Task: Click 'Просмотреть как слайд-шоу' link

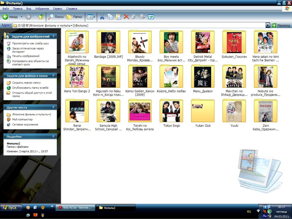Action: 30,43
